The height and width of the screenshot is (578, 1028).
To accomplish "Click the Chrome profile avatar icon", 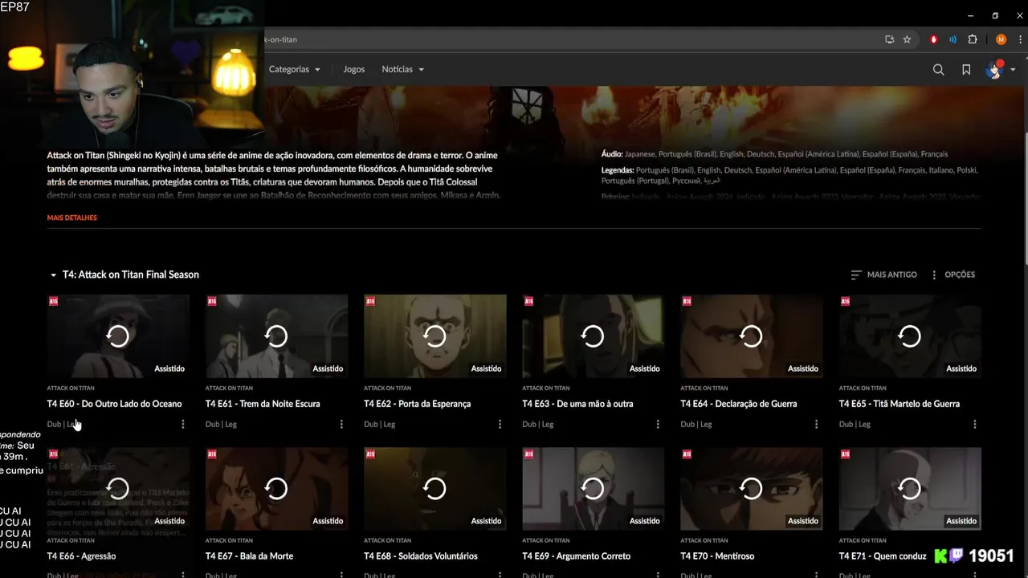I will (1001, 39).
